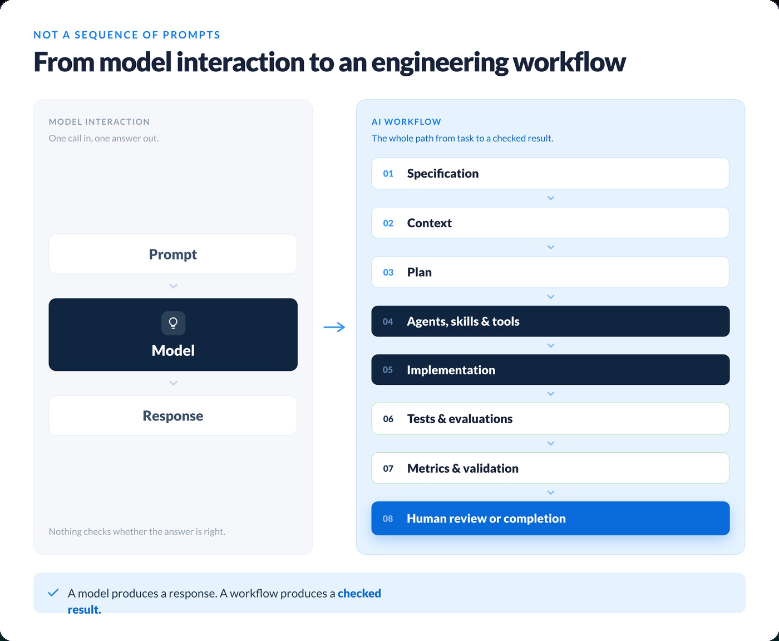Click the main heading 'From model interaction to an engineering workflow'
779x641 pixels.
tap(329, 62)
